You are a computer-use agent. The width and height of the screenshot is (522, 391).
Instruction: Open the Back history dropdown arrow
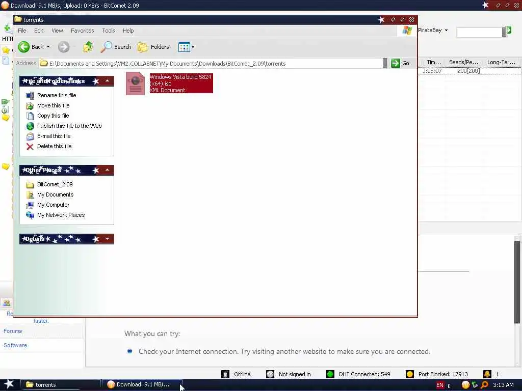48,47
